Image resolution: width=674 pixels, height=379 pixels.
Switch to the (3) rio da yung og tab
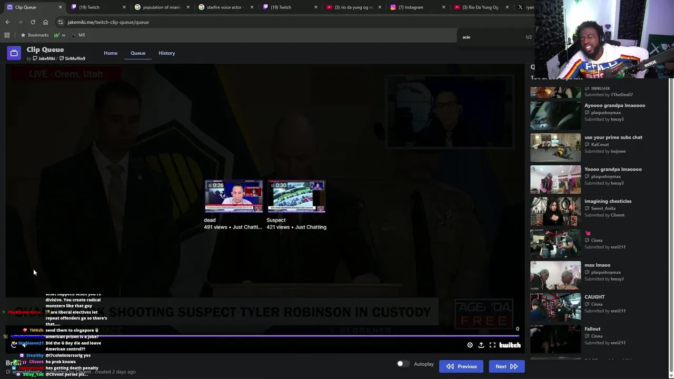coord(353,7)
